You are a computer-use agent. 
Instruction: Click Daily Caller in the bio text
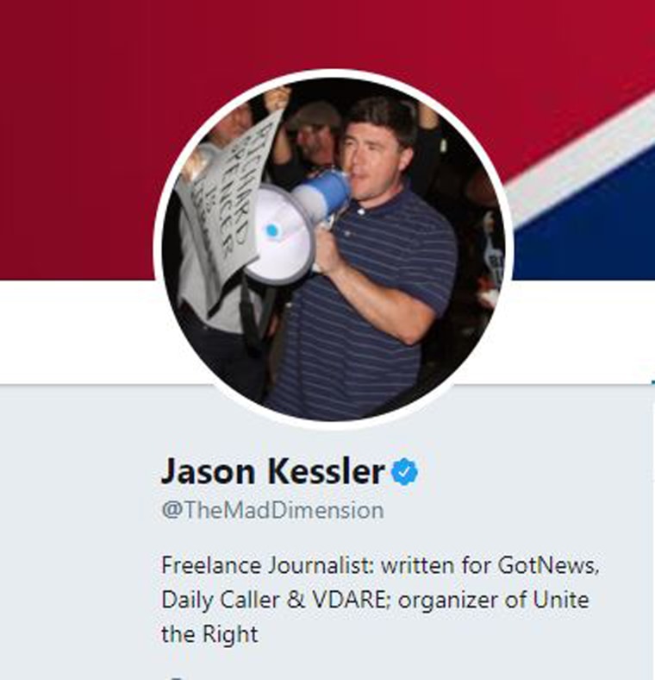(x=220, y=601)
